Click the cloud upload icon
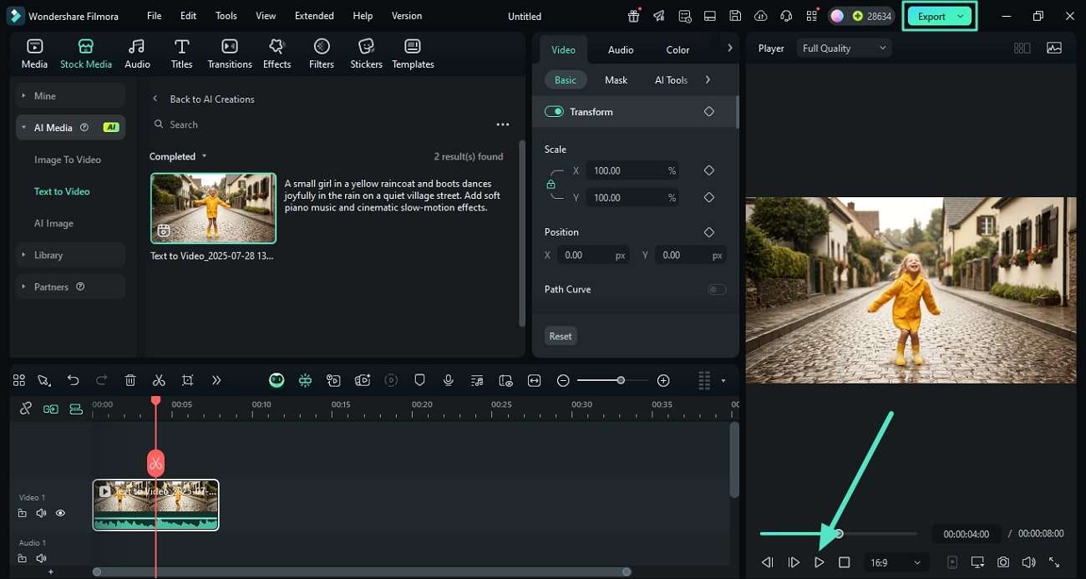 point(760,16)
